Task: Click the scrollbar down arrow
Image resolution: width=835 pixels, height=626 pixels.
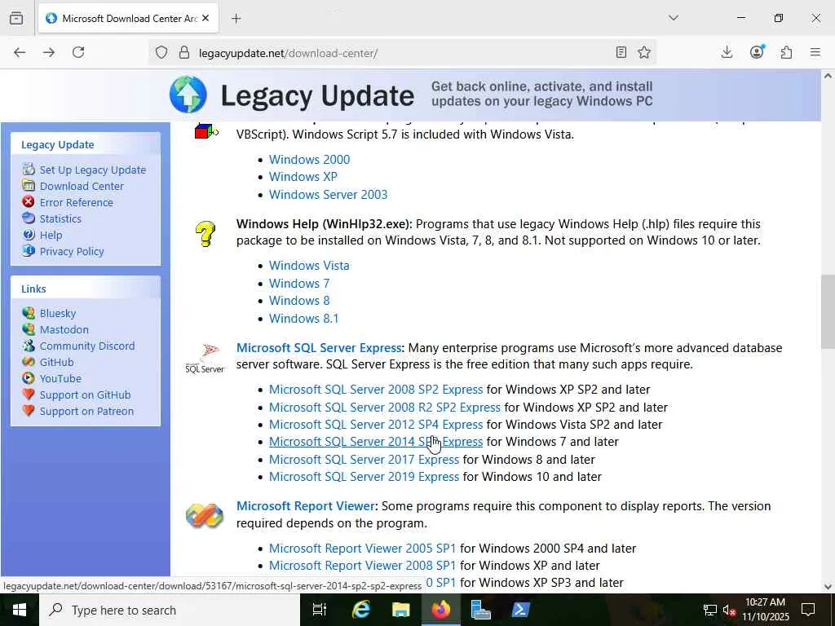Action: (828, 587)
